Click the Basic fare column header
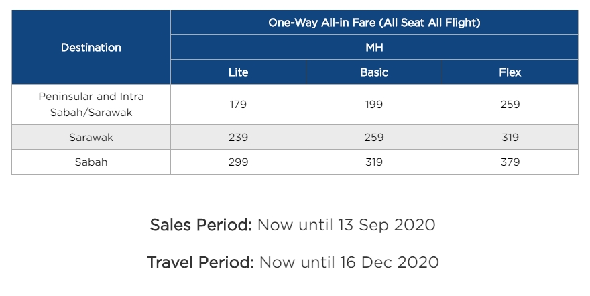This screenshot has height=296, width=590. tap(374, 72)
